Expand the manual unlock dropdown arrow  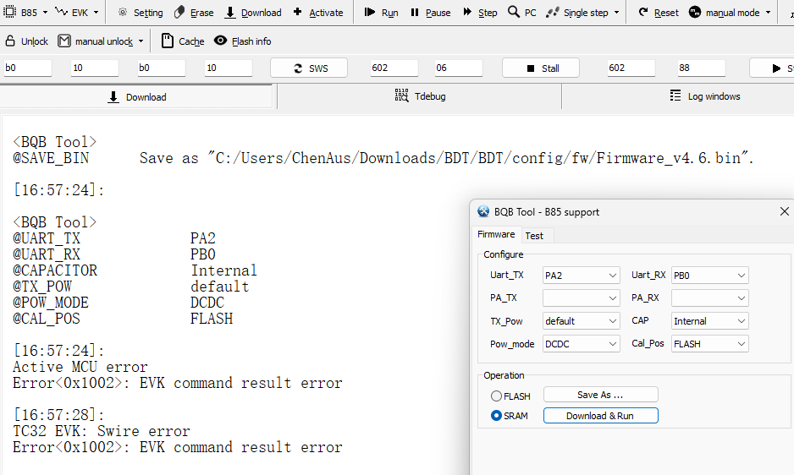point(141,41)
